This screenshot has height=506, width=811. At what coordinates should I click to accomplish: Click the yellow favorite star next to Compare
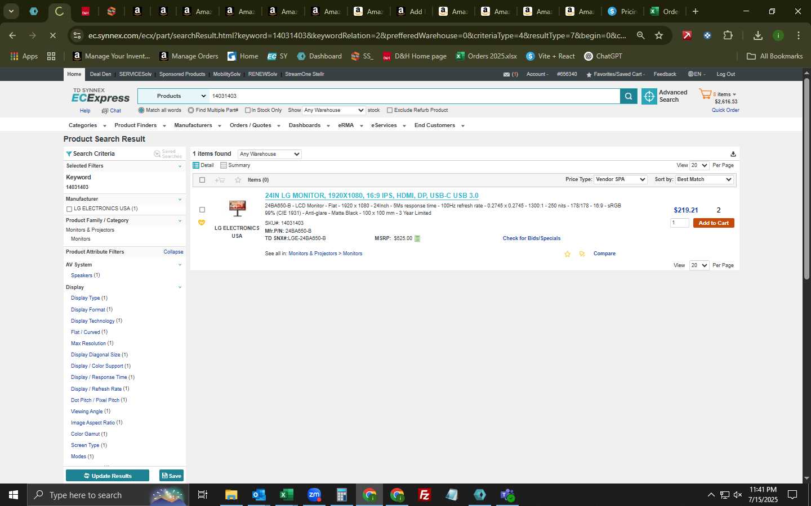pyautogui.click(x=567, y=254)
